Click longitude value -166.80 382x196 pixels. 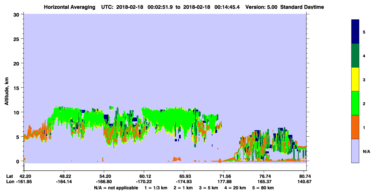[x=104, y=182]
